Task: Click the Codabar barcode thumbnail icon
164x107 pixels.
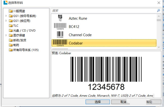Action: [x=60, y=43]
